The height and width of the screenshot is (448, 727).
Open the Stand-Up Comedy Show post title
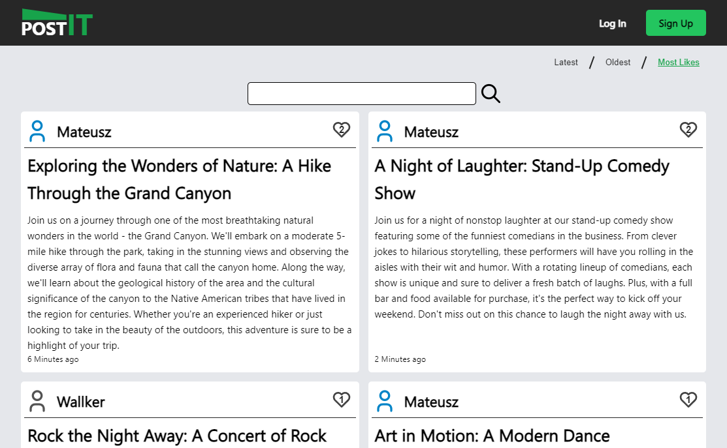point(521,179)
